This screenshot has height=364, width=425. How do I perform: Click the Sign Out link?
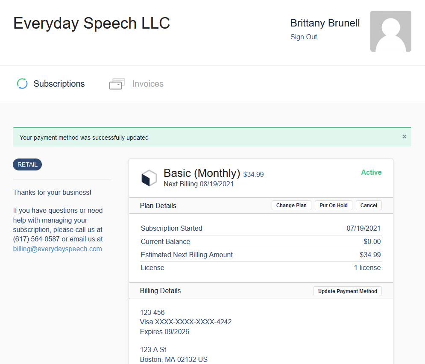(303, 37)
